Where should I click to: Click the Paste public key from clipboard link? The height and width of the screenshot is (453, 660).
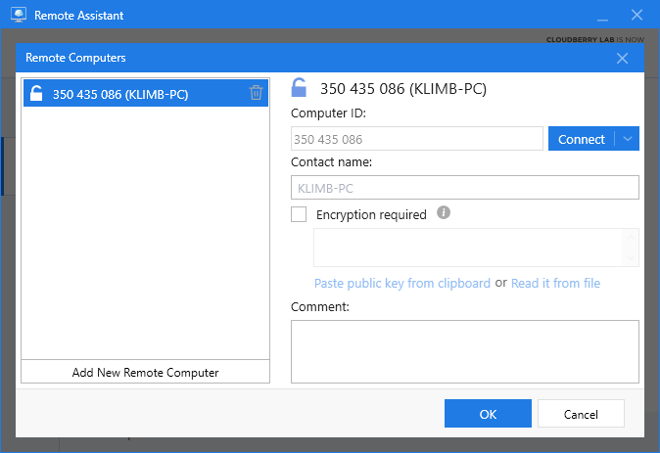401,284
